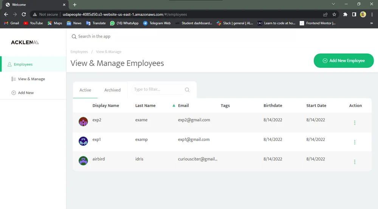Open Chrome profile avatar
The height and width of the screenshot is (209, 378).
[x=363, y=14]
